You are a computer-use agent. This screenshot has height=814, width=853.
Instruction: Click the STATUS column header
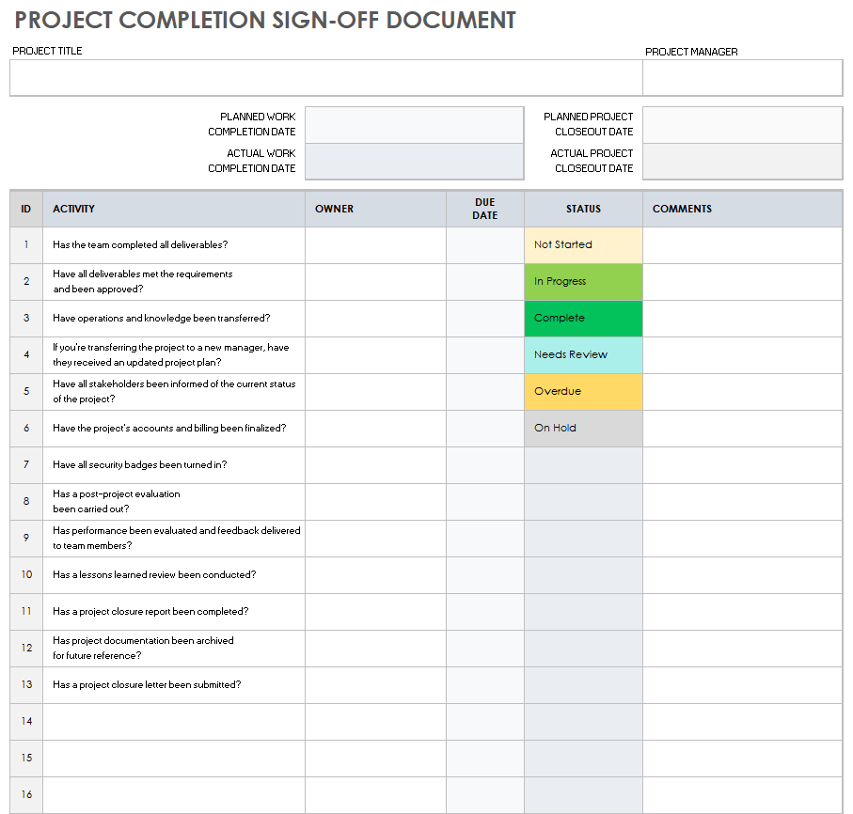(583, 209)
